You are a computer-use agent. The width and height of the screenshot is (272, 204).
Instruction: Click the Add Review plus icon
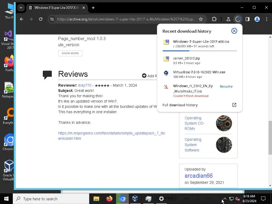144,76
